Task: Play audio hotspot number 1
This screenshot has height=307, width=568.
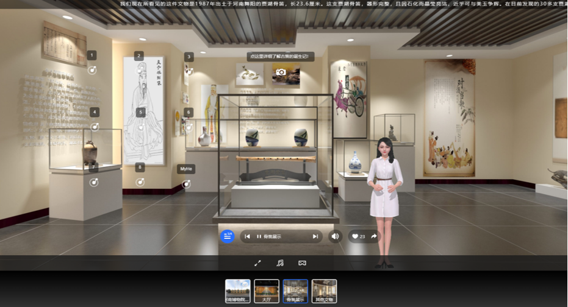Action: click(93, 70)
